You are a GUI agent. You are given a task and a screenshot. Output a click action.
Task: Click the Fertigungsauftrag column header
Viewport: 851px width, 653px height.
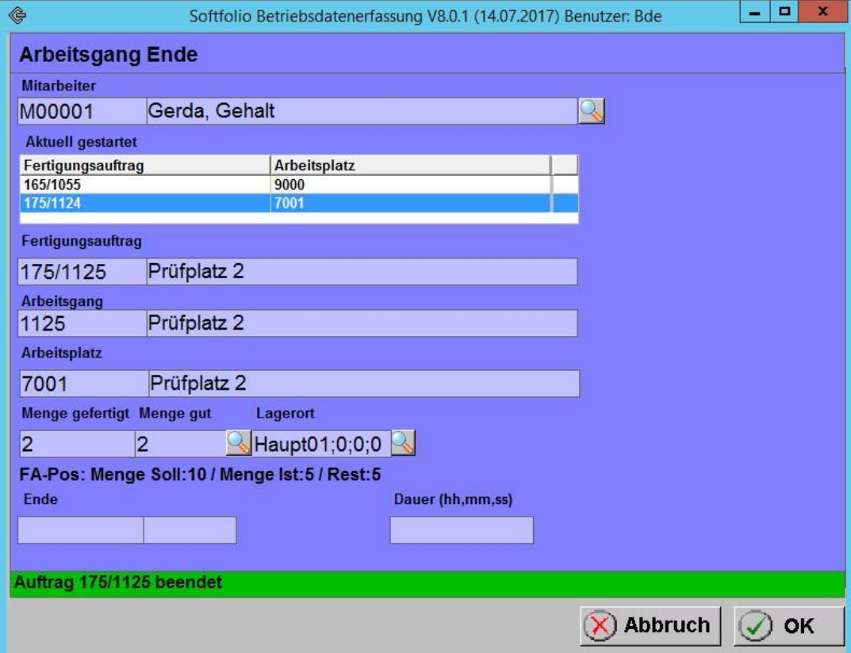point(143,166)
